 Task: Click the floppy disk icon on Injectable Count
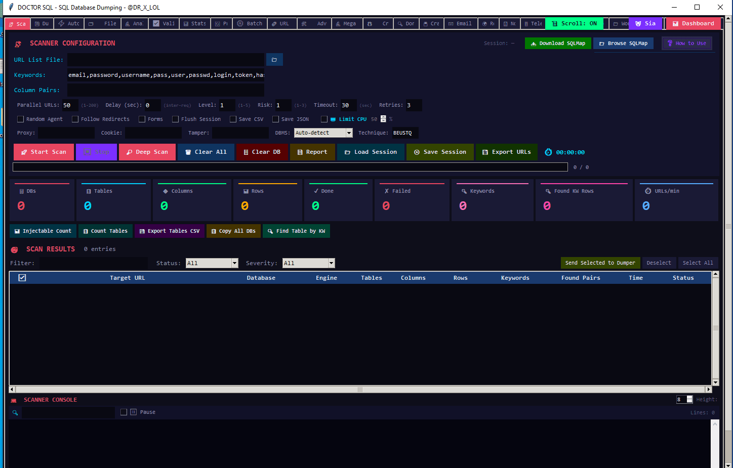click(17, 231)
